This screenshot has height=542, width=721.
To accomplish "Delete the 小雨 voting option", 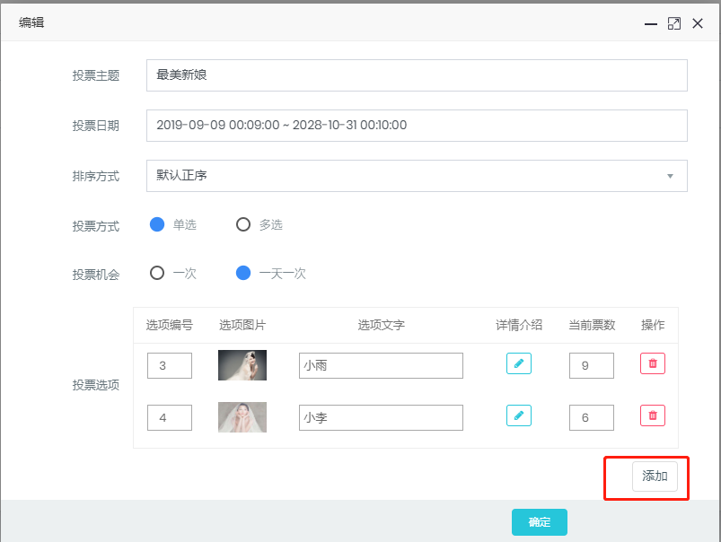I will [x=653, y=363].
